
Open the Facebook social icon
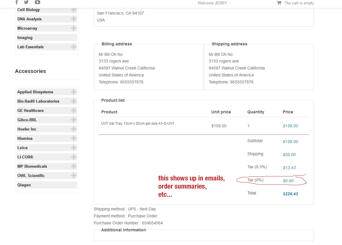(17, 2)
